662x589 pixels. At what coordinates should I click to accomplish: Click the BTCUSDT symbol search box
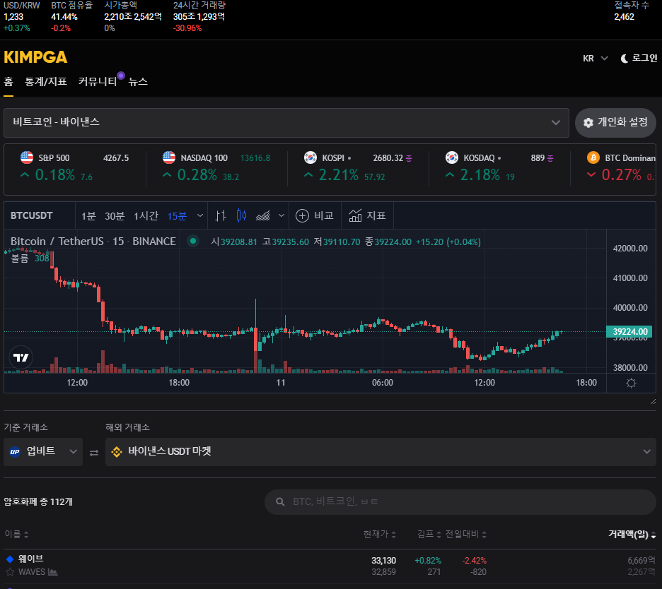[x=40, y=216]
